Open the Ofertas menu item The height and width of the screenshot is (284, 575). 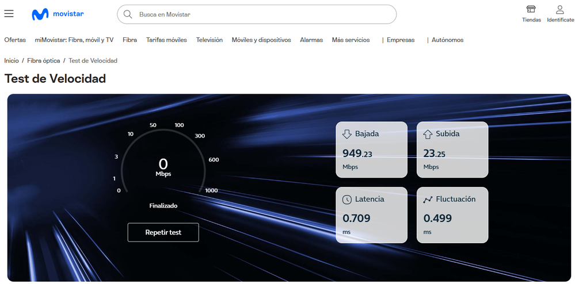15,40
